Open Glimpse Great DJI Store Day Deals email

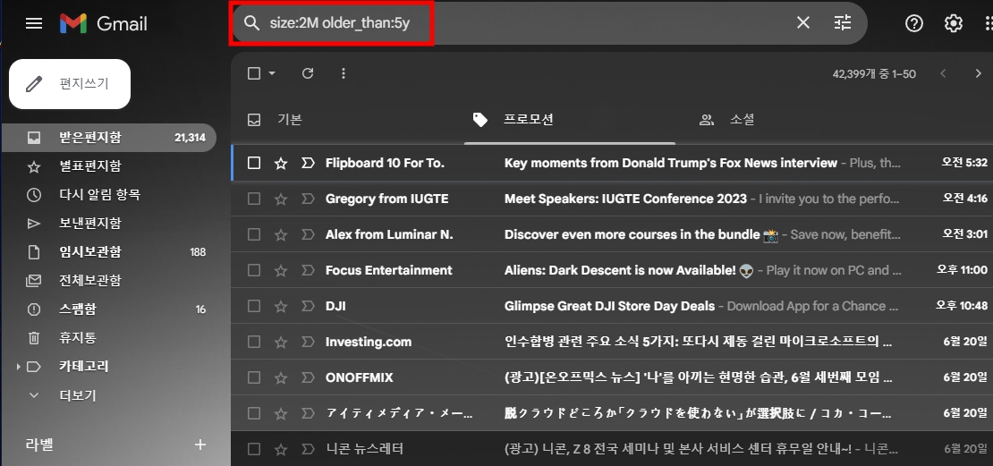click(609, 306)
